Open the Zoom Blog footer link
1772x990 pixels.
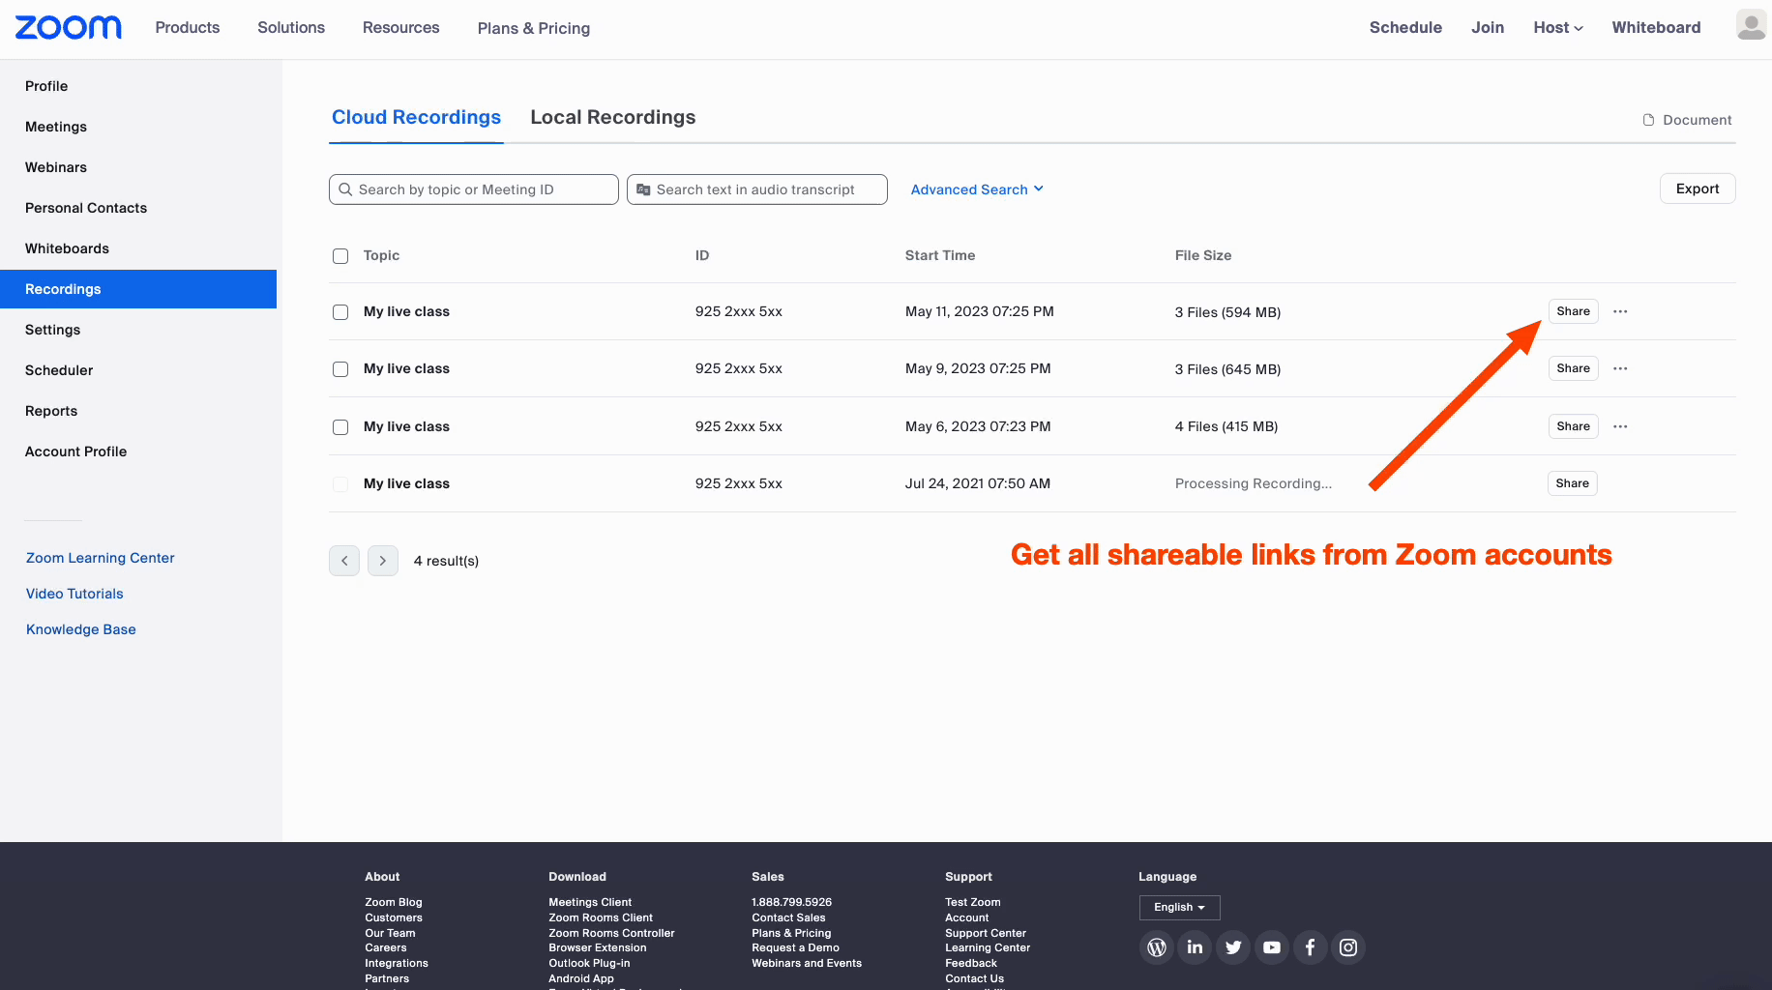394,902
